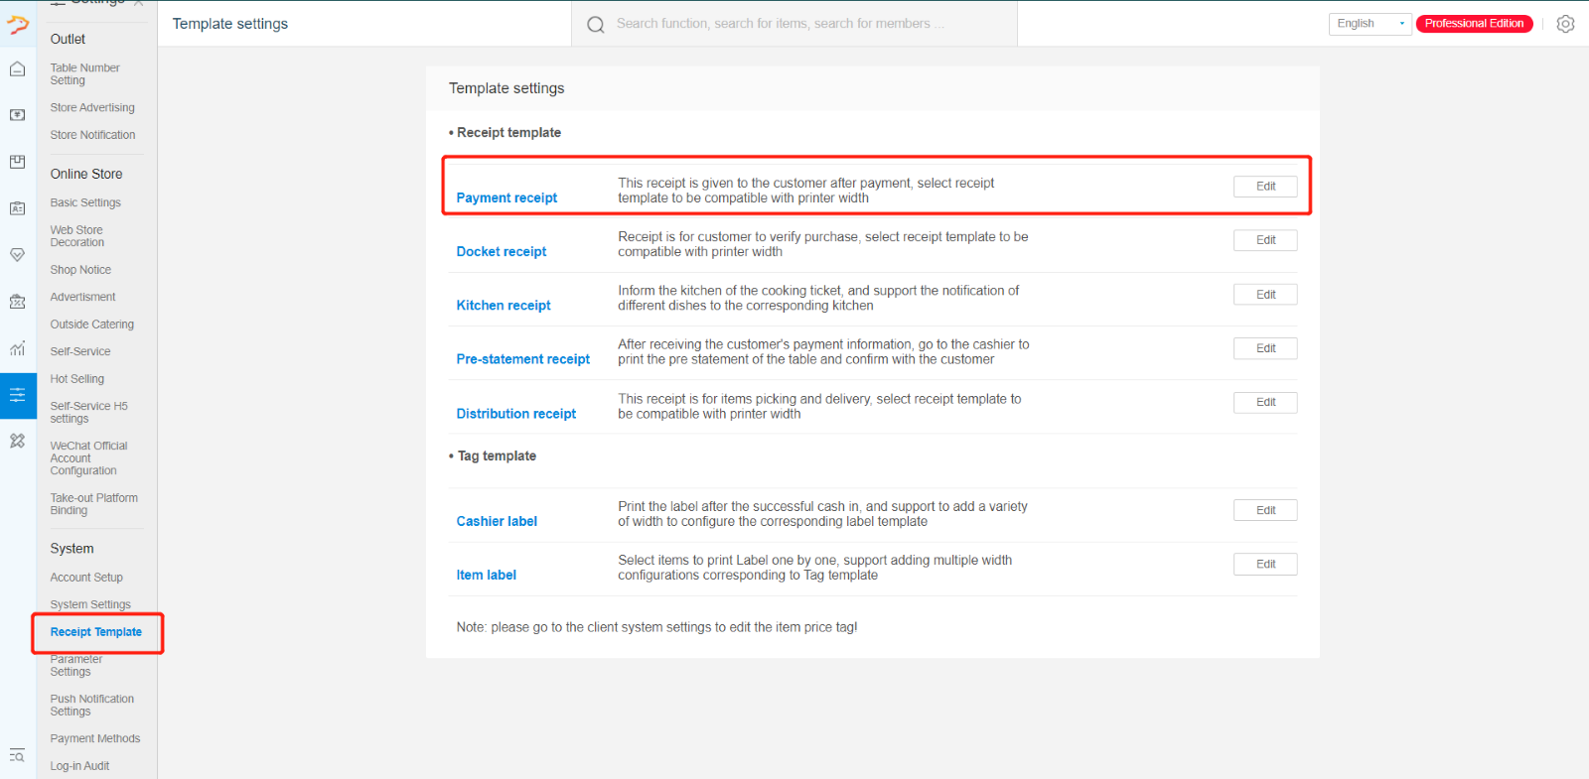The width and height of the screenshot is (1589, 779).
Task: Open Log-in Audit menu item
Action: click(x=79, y=766)
